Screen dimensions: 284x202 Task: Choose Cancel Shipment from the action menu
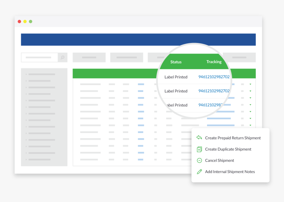click(x=220, y=160)
